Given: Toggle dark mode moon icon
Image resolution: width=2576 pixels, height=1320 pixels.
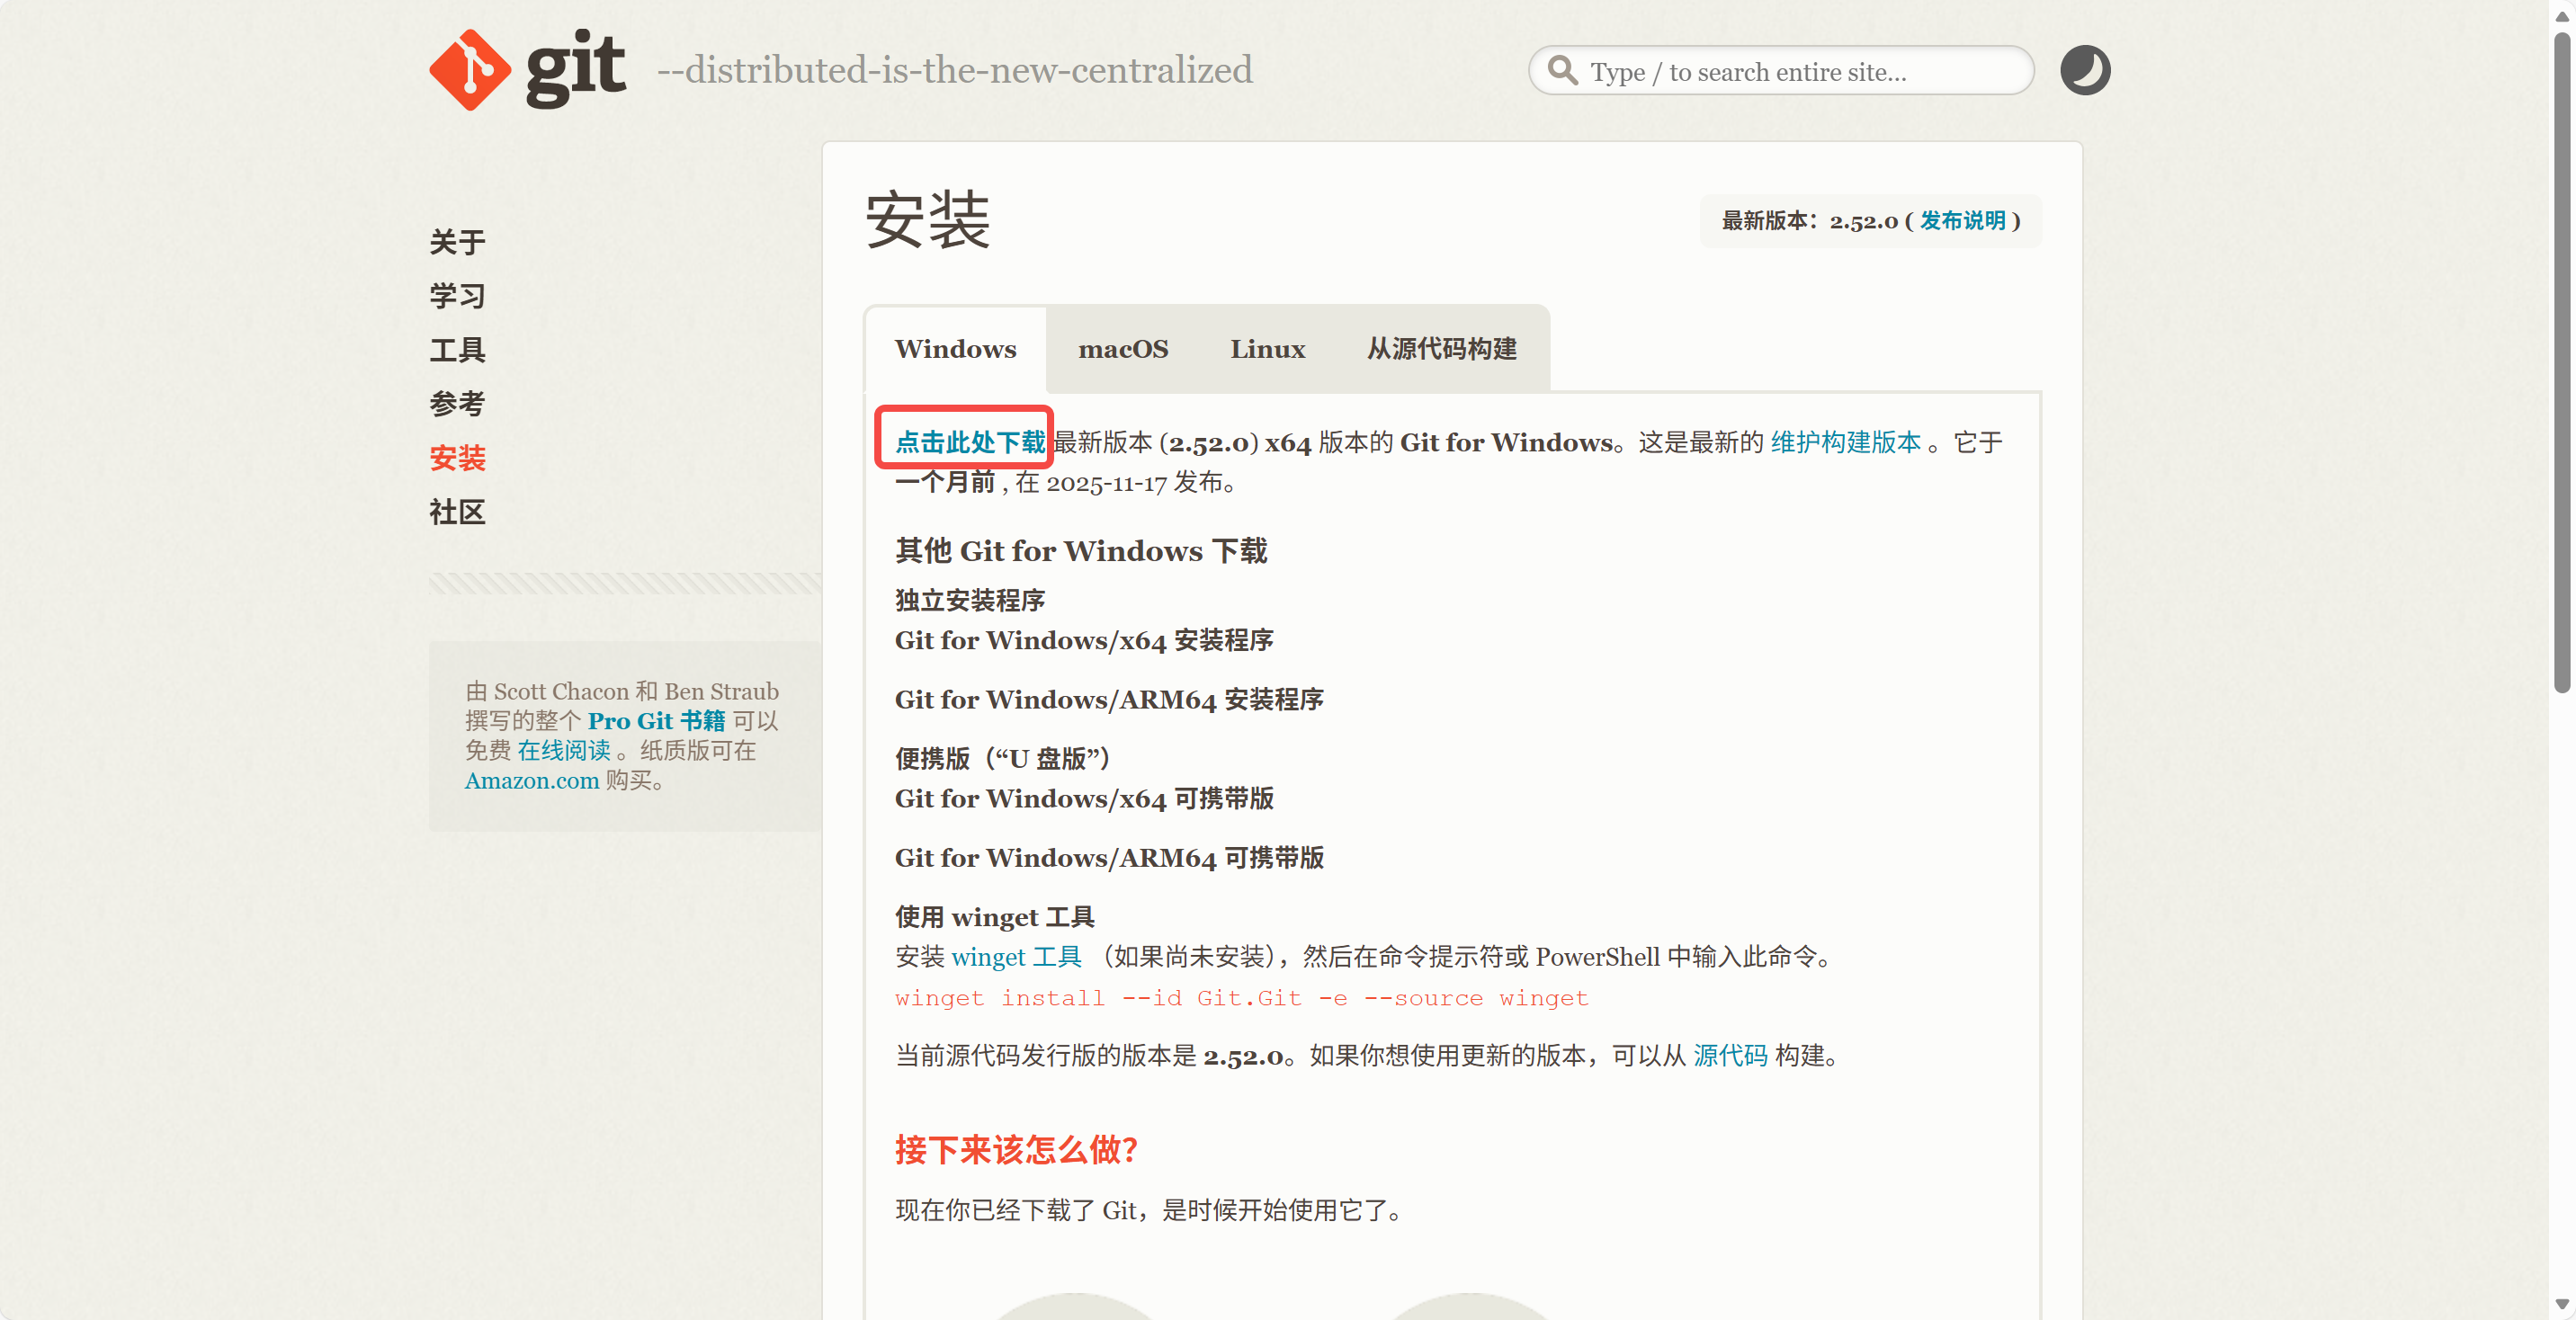Looking at the screenshot, I should click(x=2085, y=70).
